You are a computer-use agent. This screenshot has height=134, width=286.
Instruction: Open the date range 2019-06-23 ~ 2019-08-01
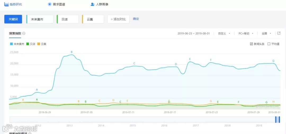tap(194, 33)
